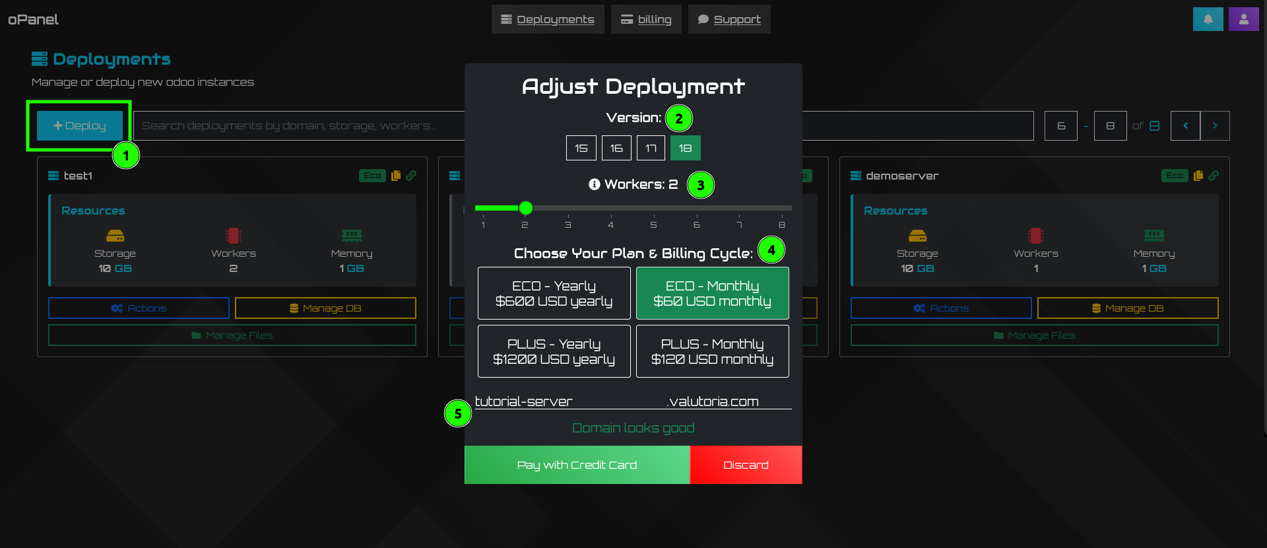Click the Eco badge on demoserver
1267x548 pixels.
point(1175,176)
